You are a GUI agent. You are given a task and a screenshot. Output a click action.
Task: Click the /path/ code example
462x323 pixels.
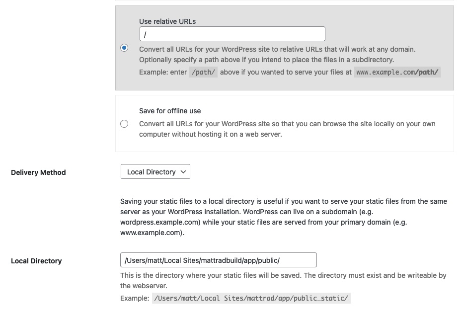coord(203,72)
